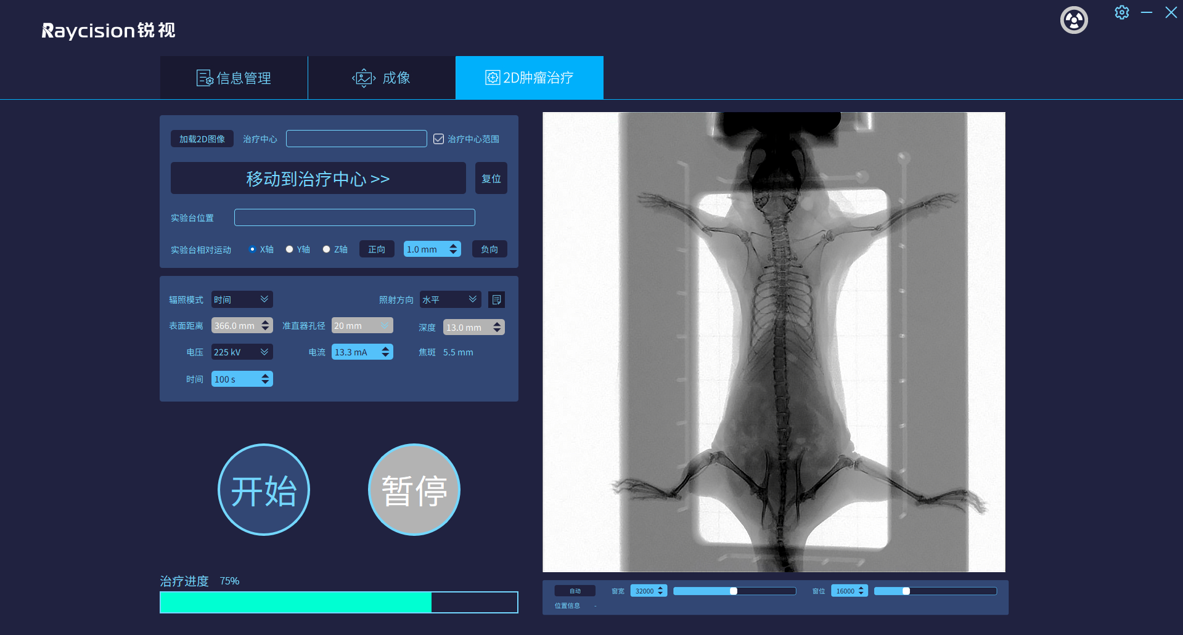Click the mouse X-ray image
Viewport: 1183px width, 635px height.
pyautogui.click(x=774, y=342)
